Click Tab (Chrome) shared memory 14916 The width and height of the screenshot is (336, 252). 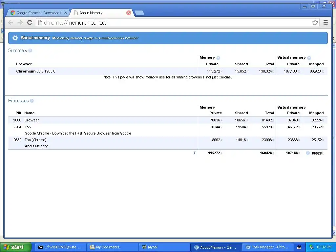pos(241,140)
